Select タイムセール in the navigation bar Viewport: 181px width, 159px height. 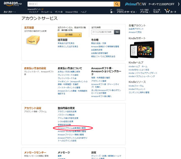pos(47,12)
